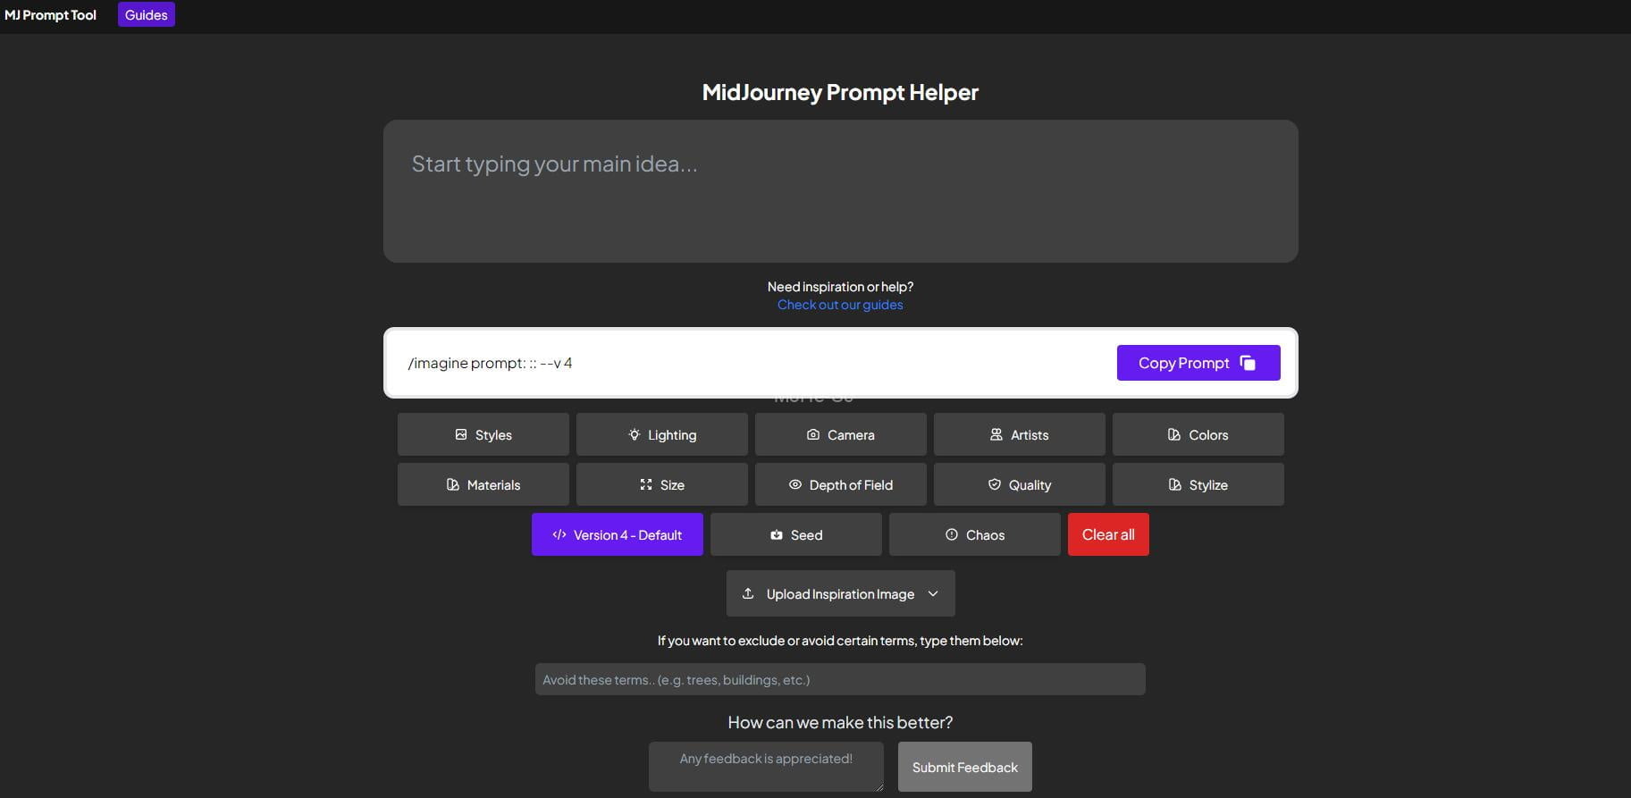Open the Camera icon option

840,434
